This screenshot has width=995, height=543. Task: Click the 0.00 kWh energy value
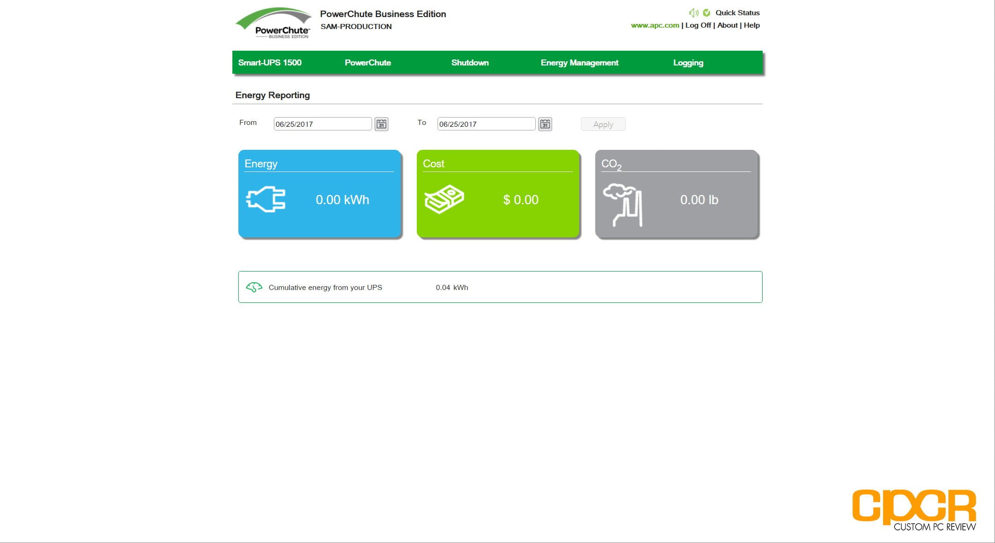point(342,200)
